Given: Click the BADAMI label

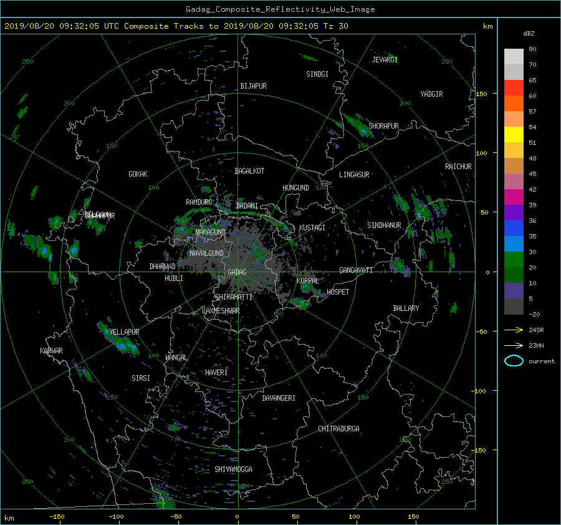Looking at the screenshot, I should [247, 206].
